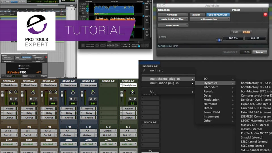Image resolution: width=272 pixels, height=153 pixels.
Task: Toggle the P button on the brown A 1 input strip
Action: click(35, 99)
